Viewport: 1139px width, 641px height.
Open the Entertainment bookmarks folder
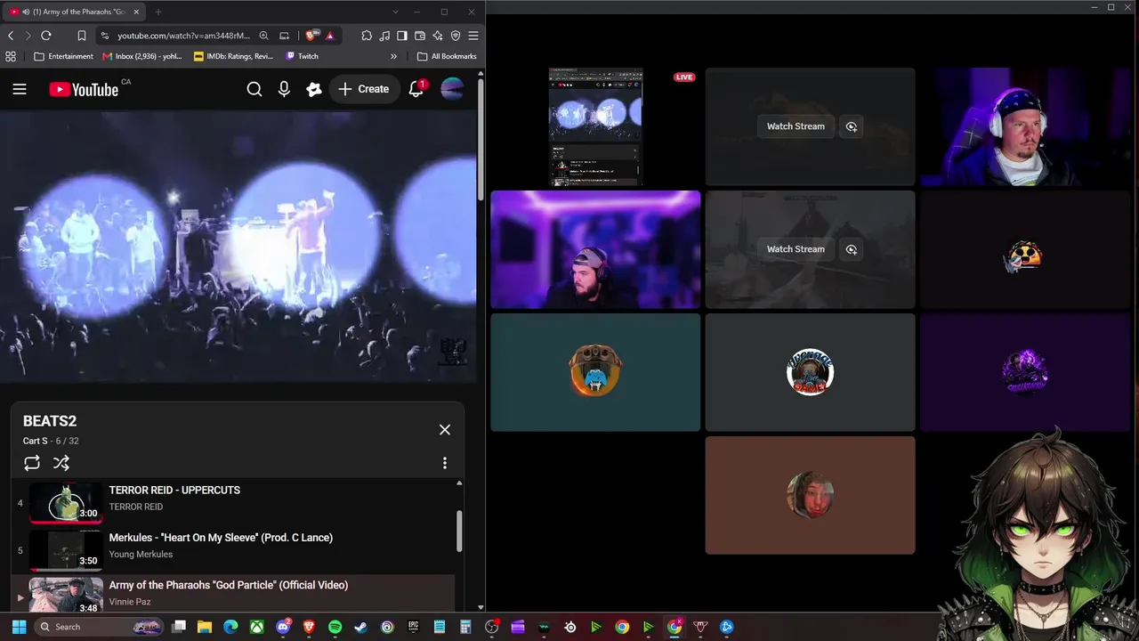point(63,56)
